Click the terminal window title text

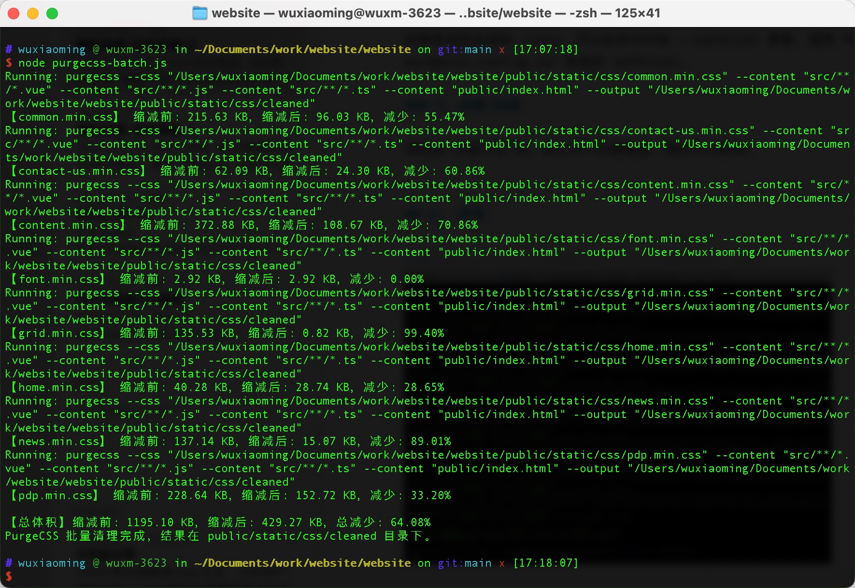click(436, 13)
